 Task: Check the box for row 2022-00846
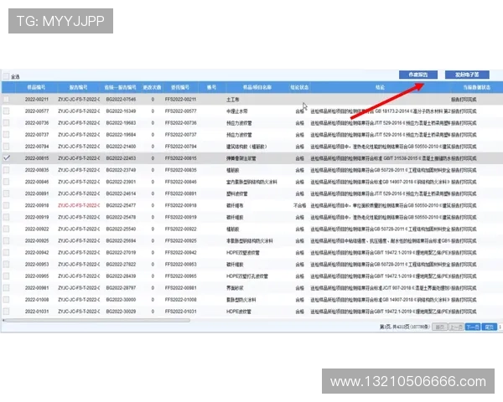click(6, 182)
